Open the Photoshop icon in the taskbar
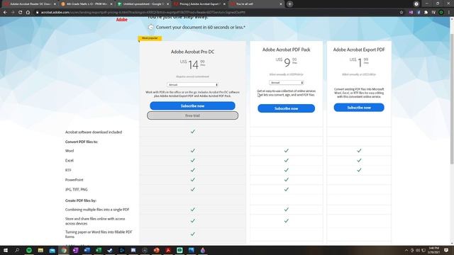This screenshot has width=454, height=255. pos(121,250)
